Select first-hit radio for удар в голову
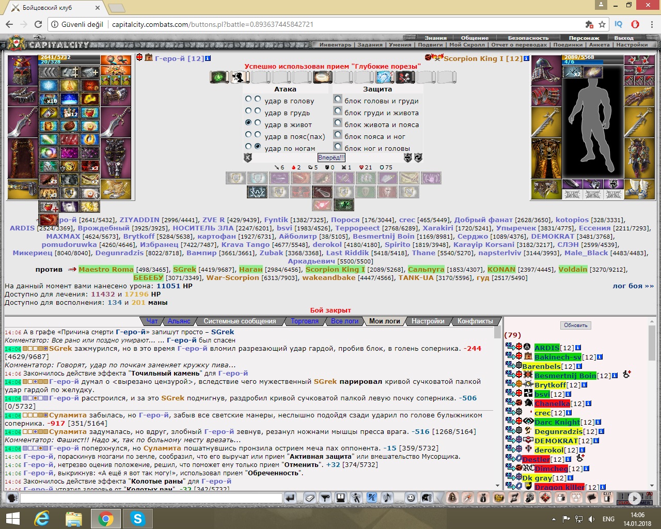 tap(248, 99)
